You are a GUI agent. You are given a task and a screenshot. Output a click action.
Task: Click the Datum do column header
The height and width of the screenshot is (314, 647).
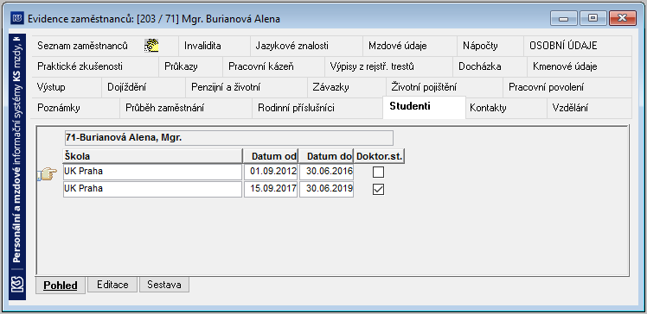coord(326,156)
